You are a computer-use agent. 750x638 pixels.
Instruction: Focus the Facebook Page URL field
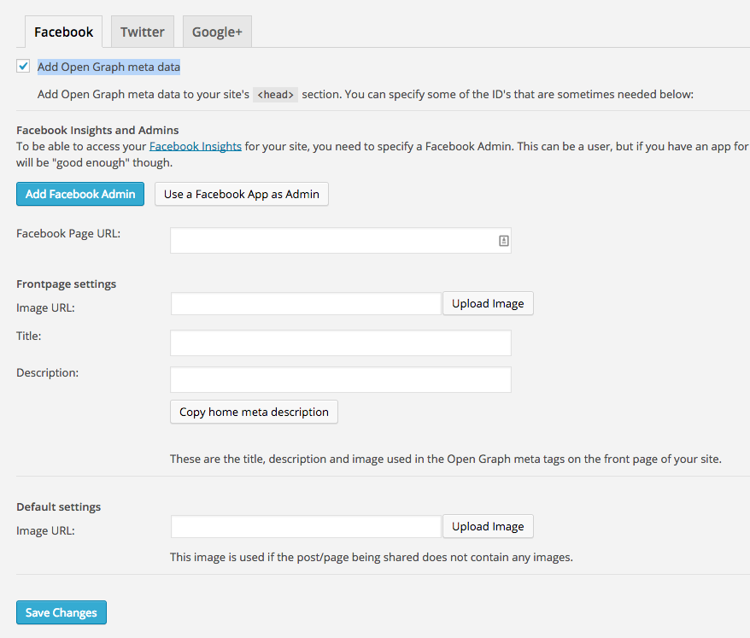[x=341, y=241]
